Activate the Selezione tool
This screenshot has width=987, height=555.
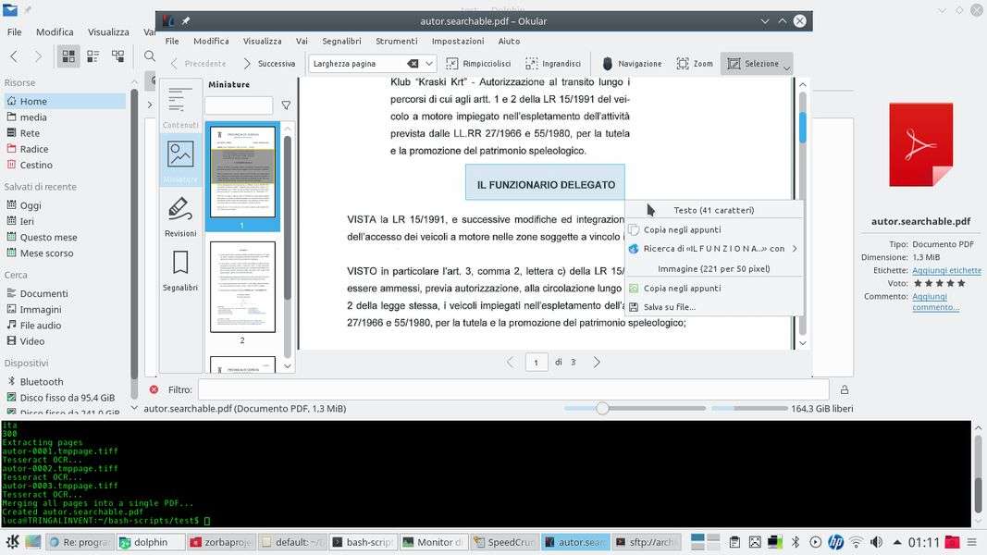point(753,64)
